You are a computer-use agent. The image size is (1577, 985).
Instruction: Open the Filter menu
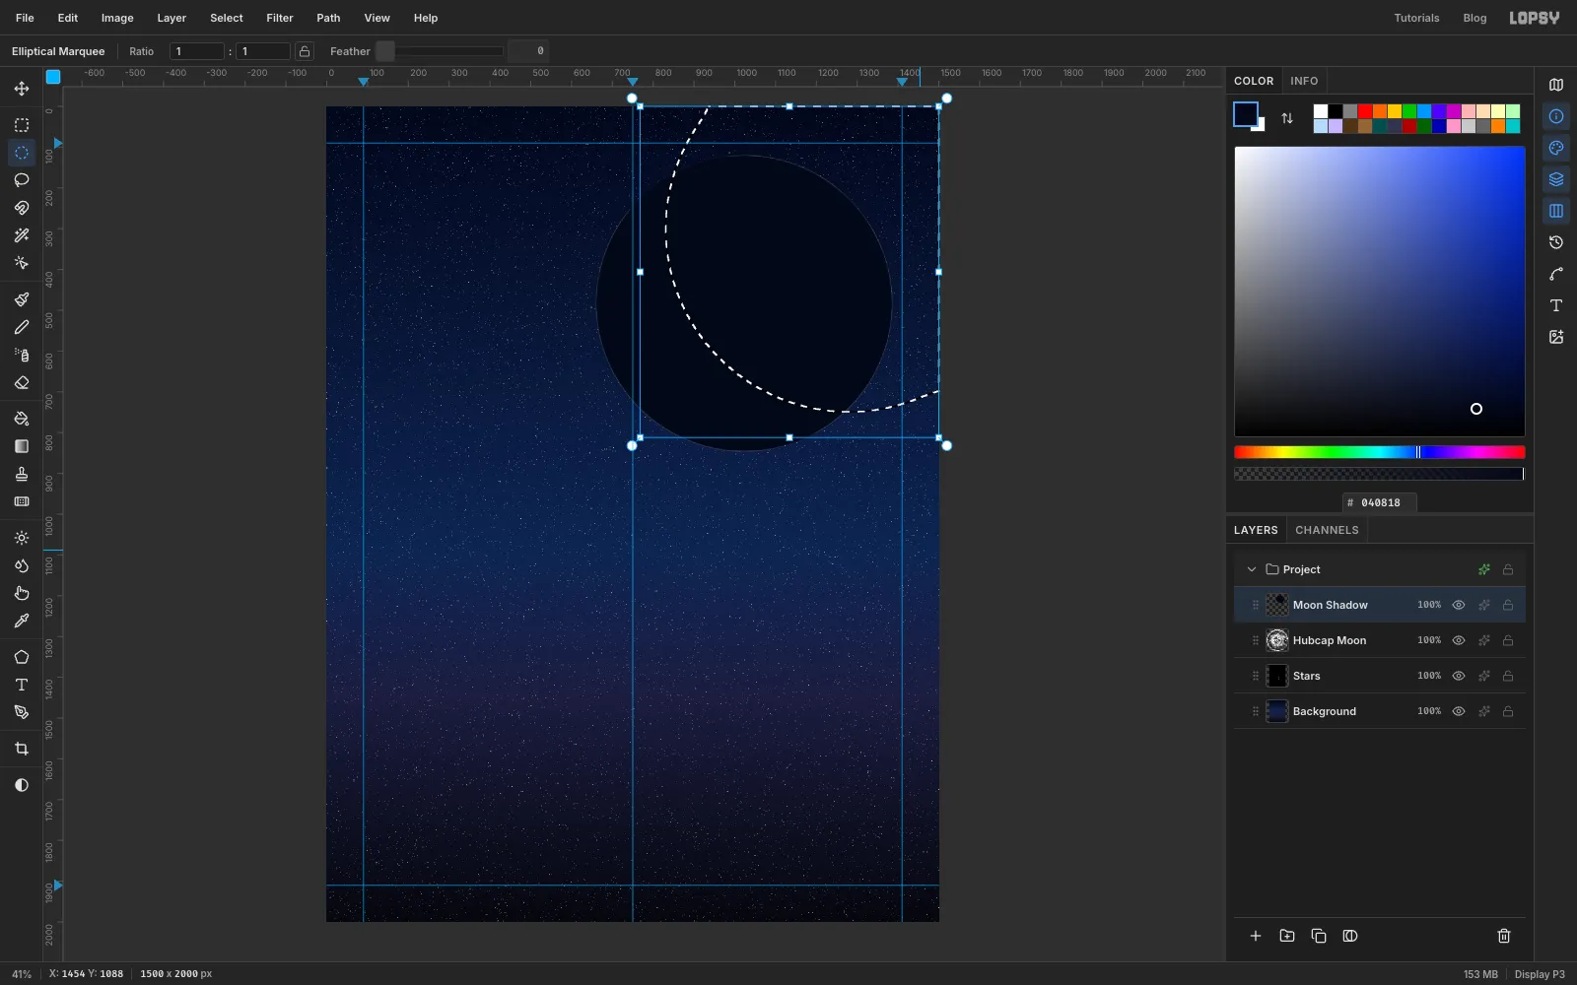280,18
